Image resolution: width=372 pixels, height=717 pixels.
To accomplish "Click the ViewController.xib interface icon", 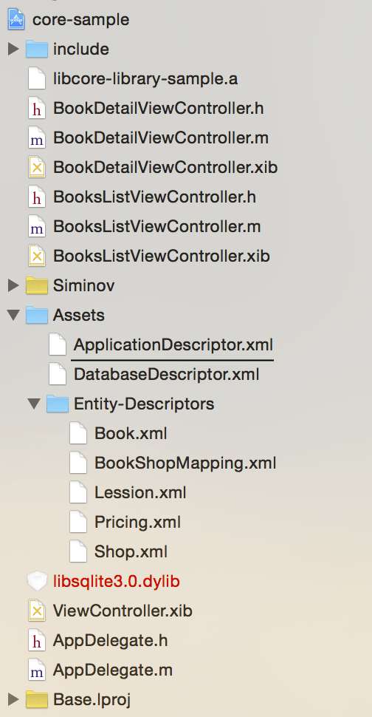I will pyautogui.click(x=37, y=611).
